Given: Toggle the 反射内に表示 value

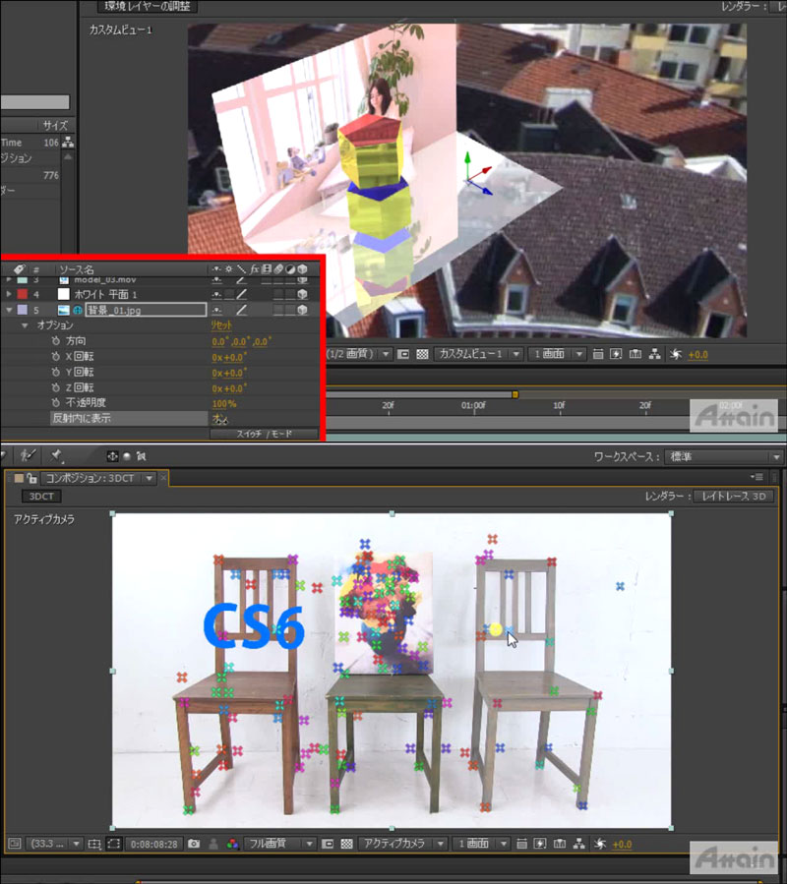Looking at the screenshot, I should coord(218,419).
